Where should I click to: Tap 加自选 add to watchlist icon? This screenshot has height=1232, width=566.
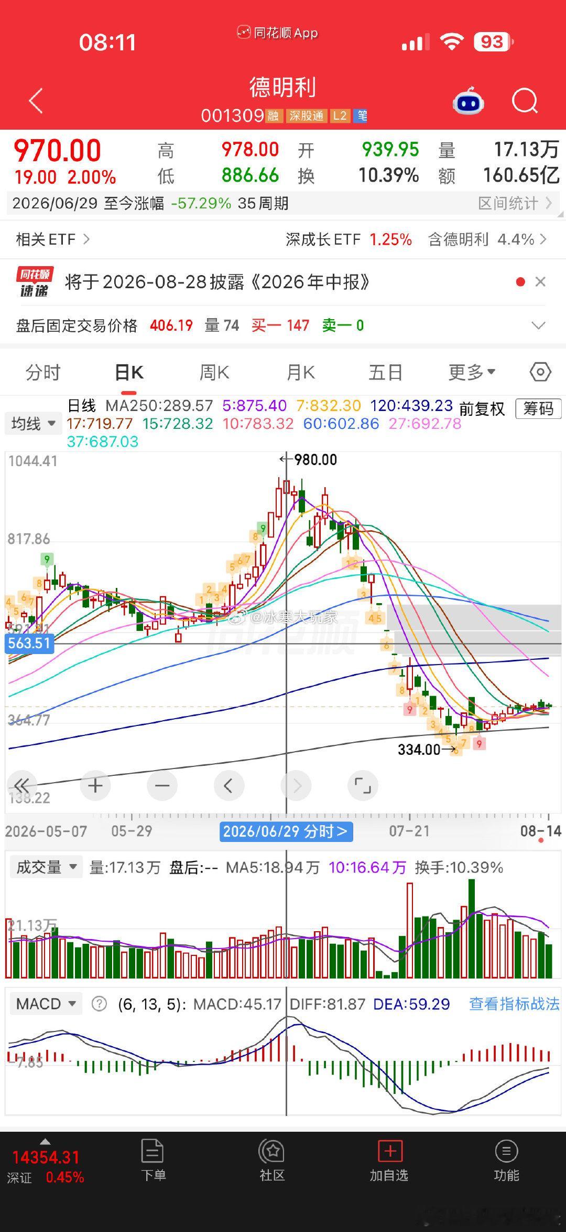[389, 1161]
